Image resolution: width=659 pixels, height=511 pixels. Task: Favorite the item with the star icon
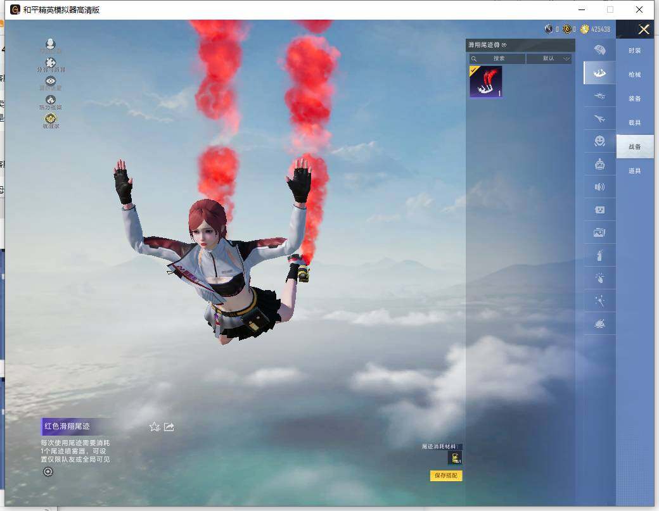point(155,427)
